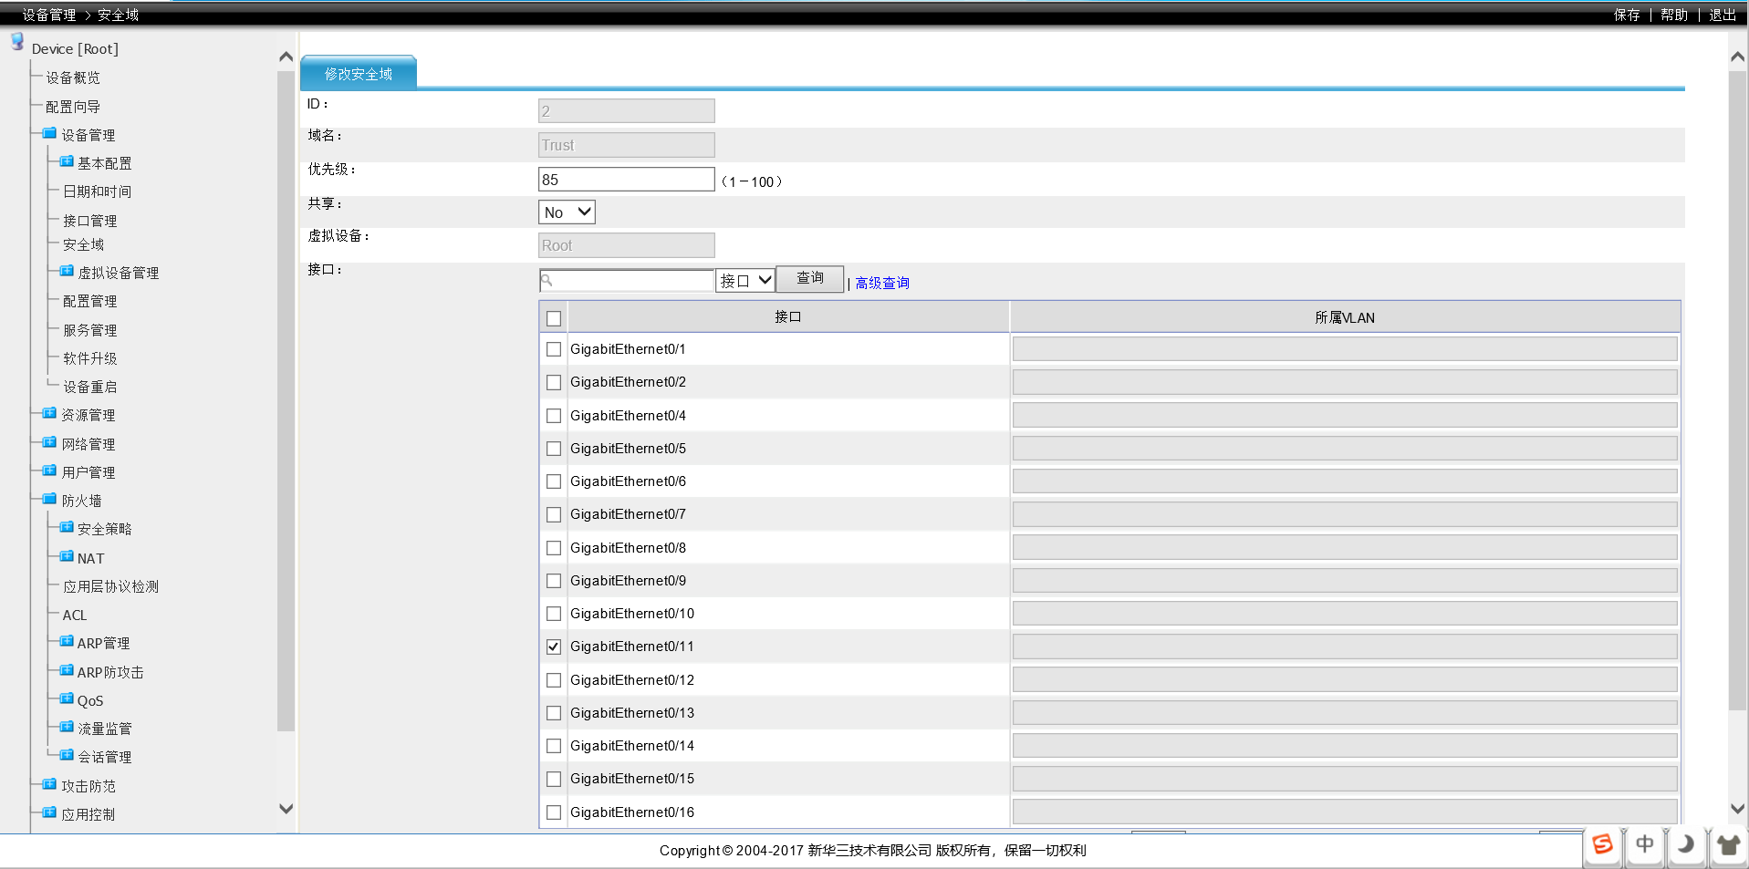Expand the NAT folder icon
The image size is (1749, 869).
click(67, 556)
